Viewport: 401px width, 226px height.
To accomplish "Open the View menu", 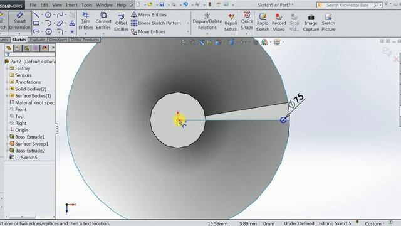I will point(57,5).
